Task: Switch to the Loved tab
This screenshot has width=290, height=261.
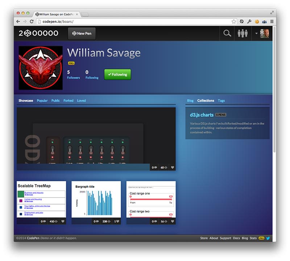Action: [x=81, y=101]
